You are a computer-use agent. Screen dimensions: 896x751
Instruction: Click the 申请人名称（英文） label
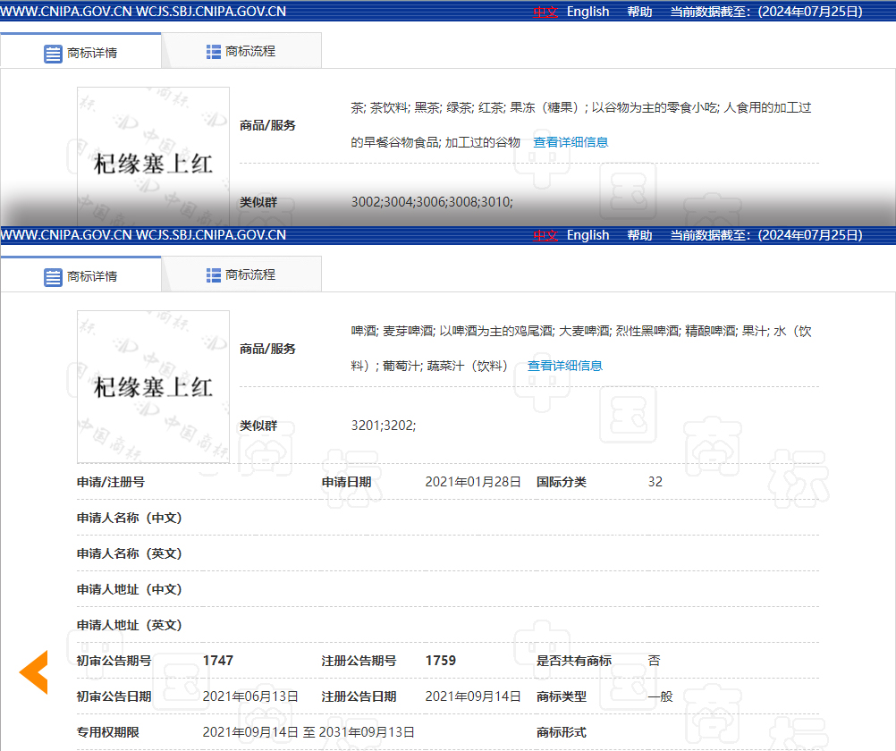[129, 553]
